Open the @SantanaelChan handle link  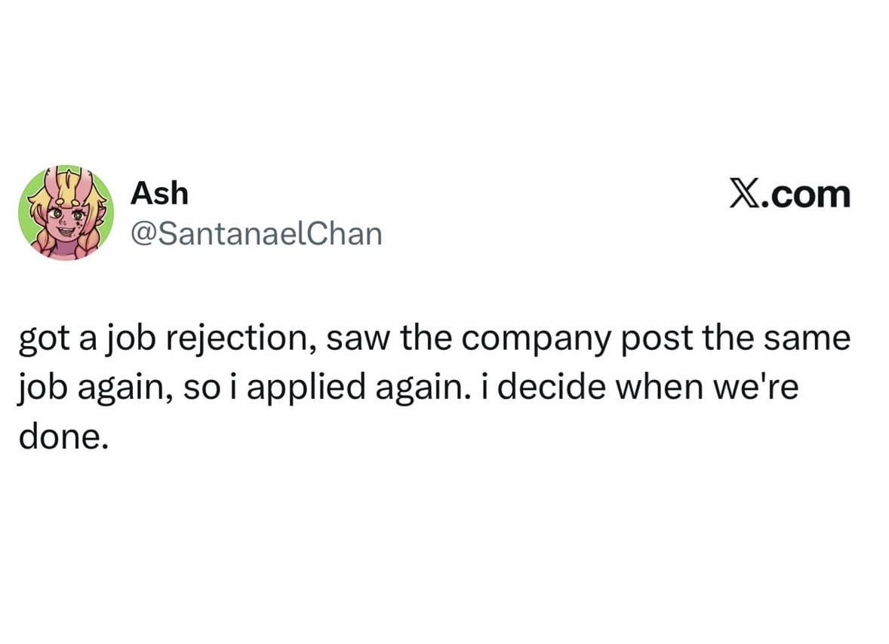pyautogui.click(x=257, y=233)
